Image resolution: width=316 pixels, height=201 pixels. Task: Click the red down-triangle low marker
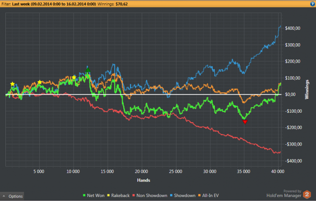click(x=245, y=122)
